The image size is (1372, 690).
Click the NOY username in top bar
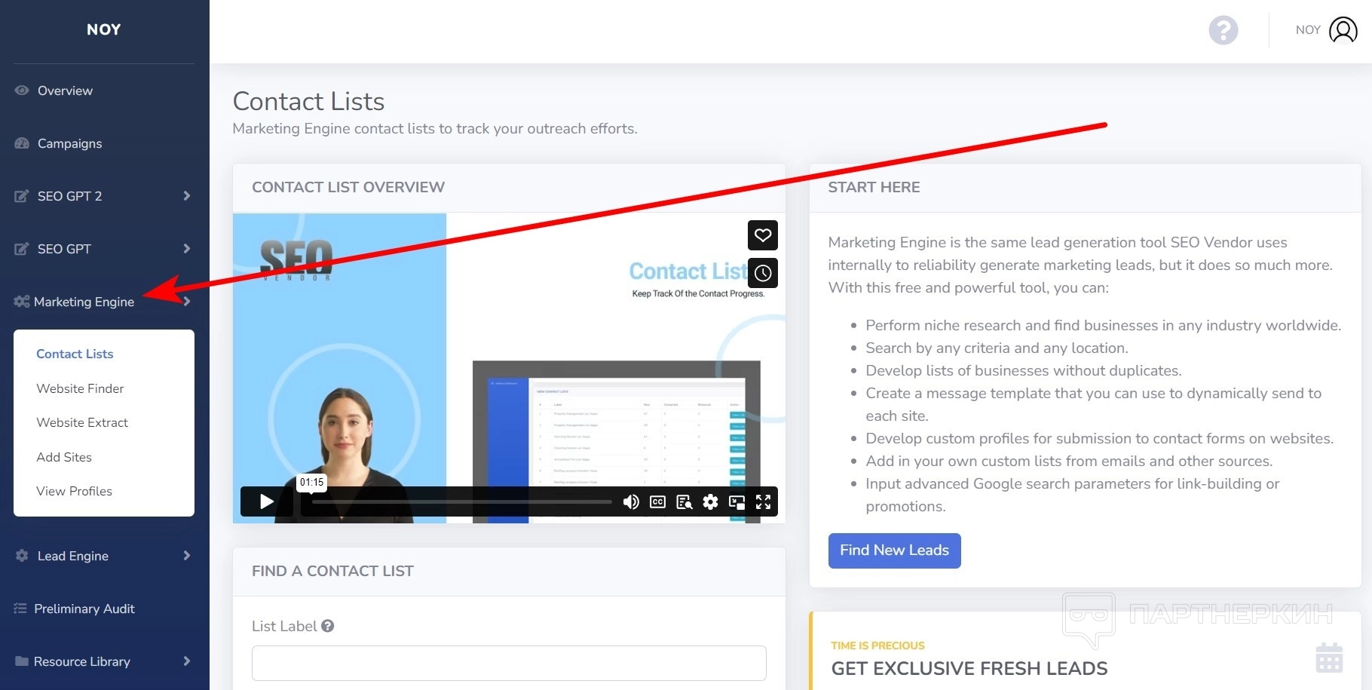(x=1308, y=30)
